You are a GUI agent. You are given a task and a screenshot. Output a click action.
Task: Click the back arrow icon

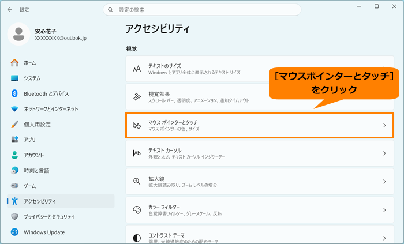[10, 10]
